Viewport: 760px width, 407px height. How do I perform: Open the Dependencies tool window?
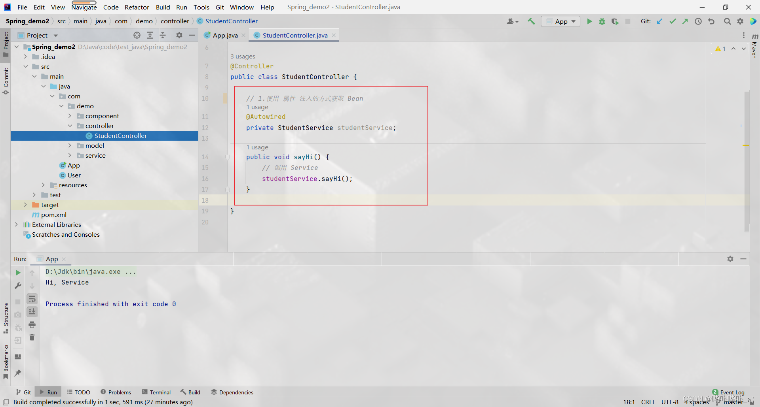[232, 392]
